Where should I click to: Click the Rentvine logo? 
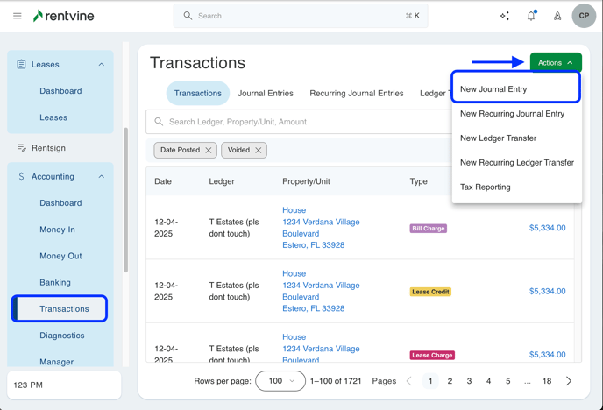click(63, 16)
